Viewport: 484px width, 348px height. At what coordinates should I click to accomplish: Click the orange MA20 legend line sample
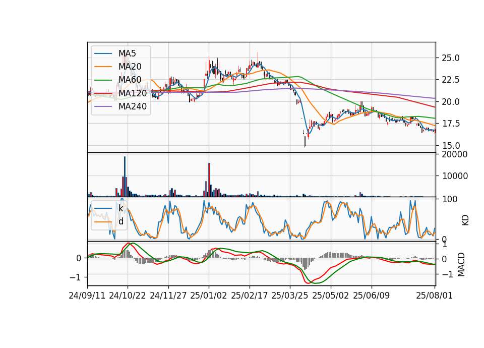pyautogui.click(x=103, y=67)
